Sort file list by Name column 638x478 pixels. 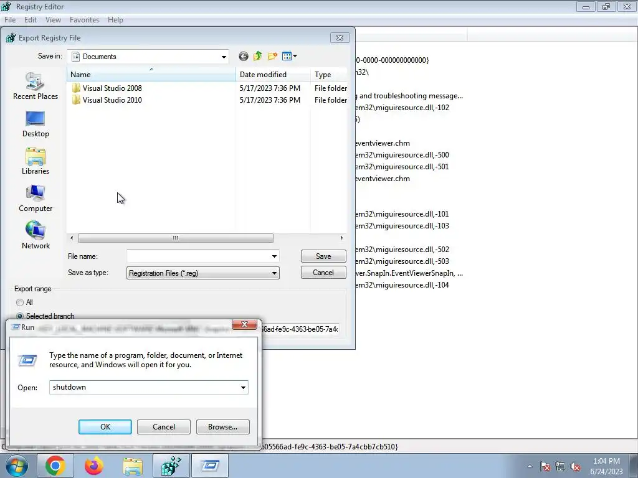[151, 75]
